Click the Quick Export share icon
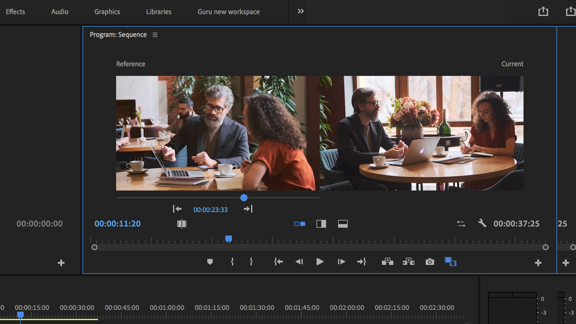The image size is (576, 324). 543,11
